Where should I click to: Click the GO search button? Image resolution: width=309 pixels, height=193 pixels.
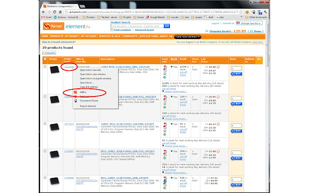click(167, 26)
